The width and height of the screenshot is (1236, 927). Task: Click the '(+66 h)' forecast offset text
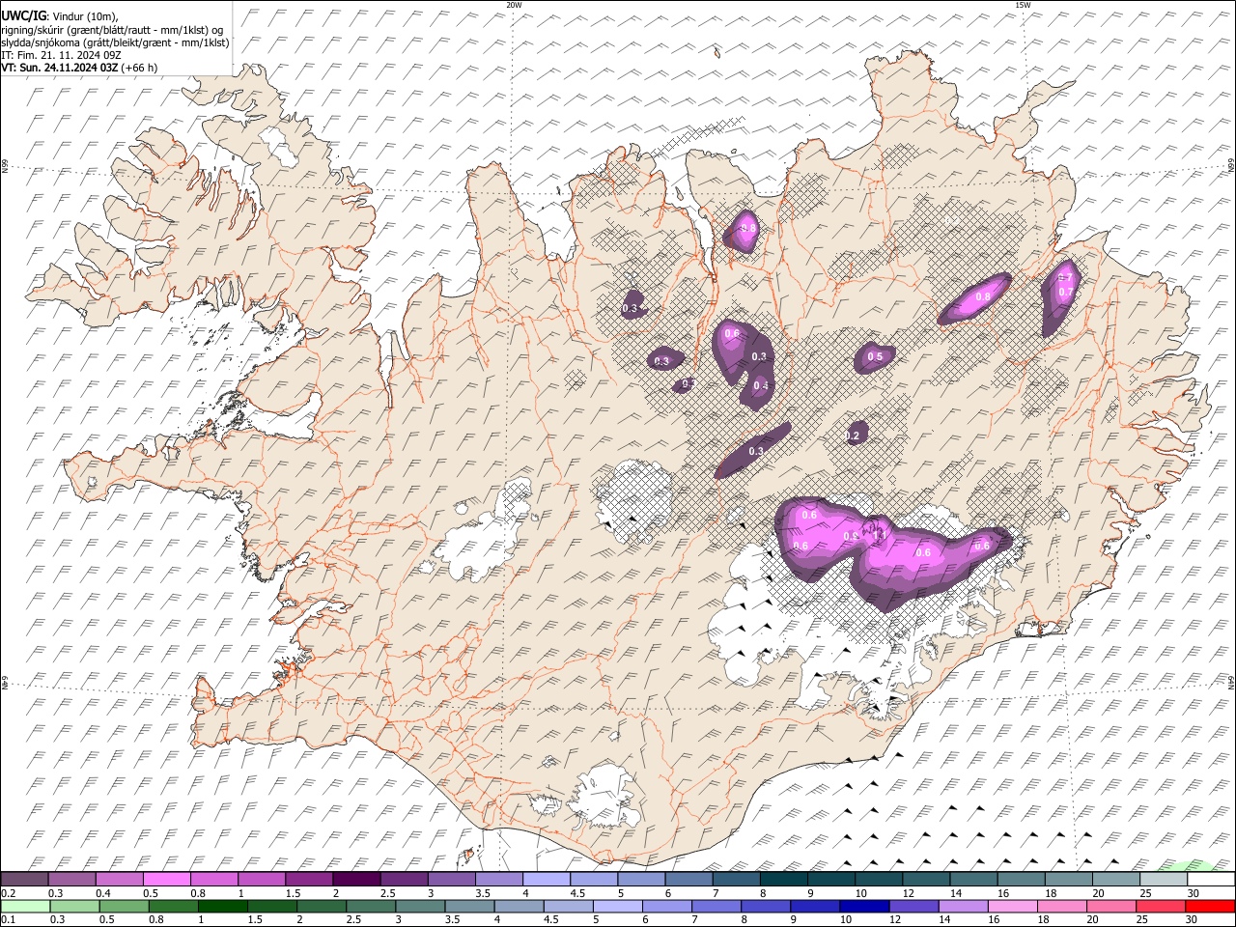click(140, 68)
